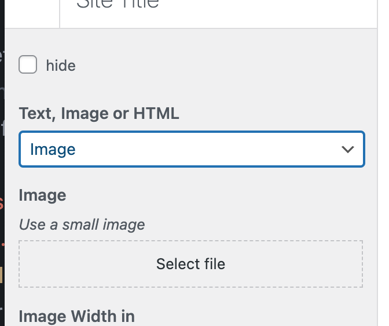Screen dimensions: 389x326
Task: Click the dashed upload area left edge
Action: point(20,264)
